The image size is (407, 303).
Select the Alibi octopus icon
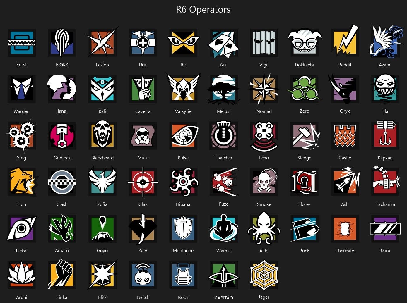click(x=264, y=228)
